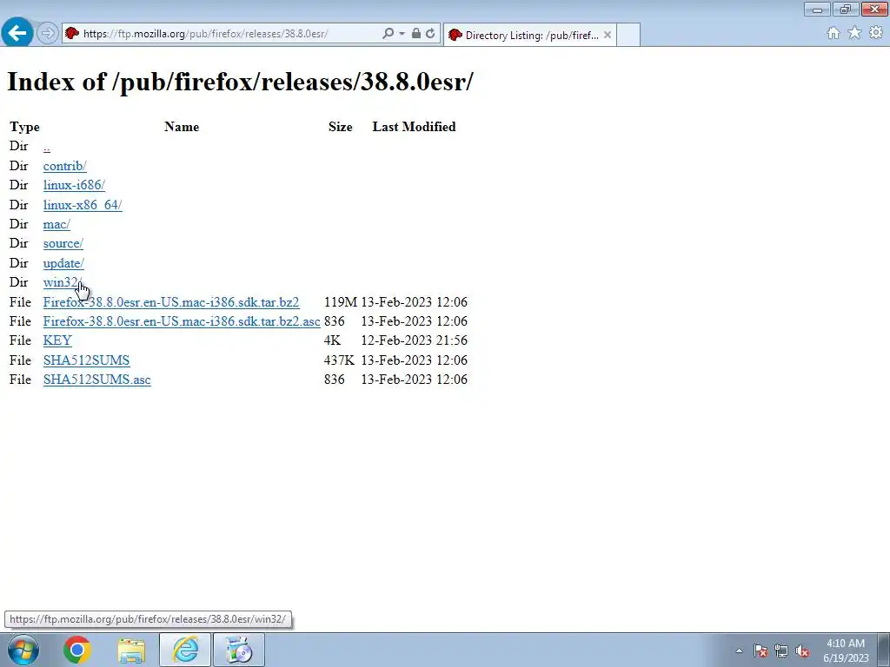890x667 pixels.
Task: Open File Explorer from the taskbar
Action: click(x=131, y=650)
